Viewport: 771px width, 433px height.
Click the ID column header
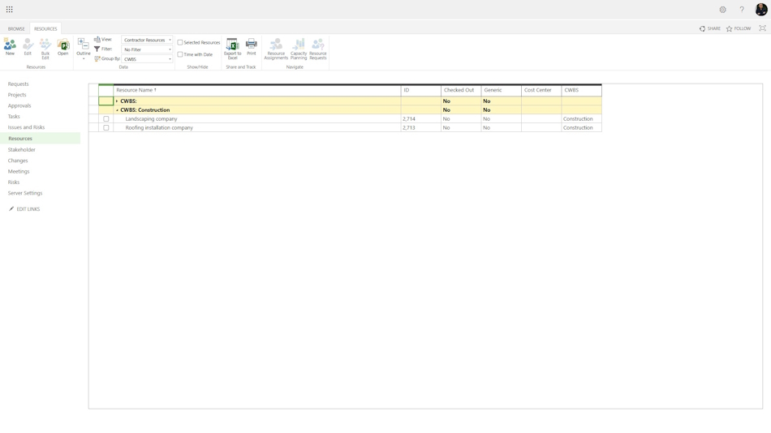[421, 91]
